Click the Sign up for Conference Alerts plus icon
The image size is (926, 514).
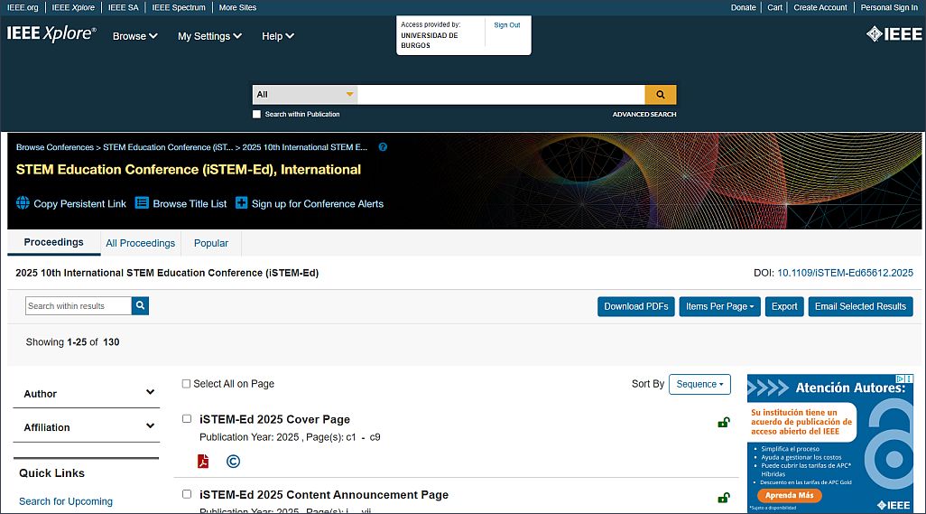coord(241,203)
